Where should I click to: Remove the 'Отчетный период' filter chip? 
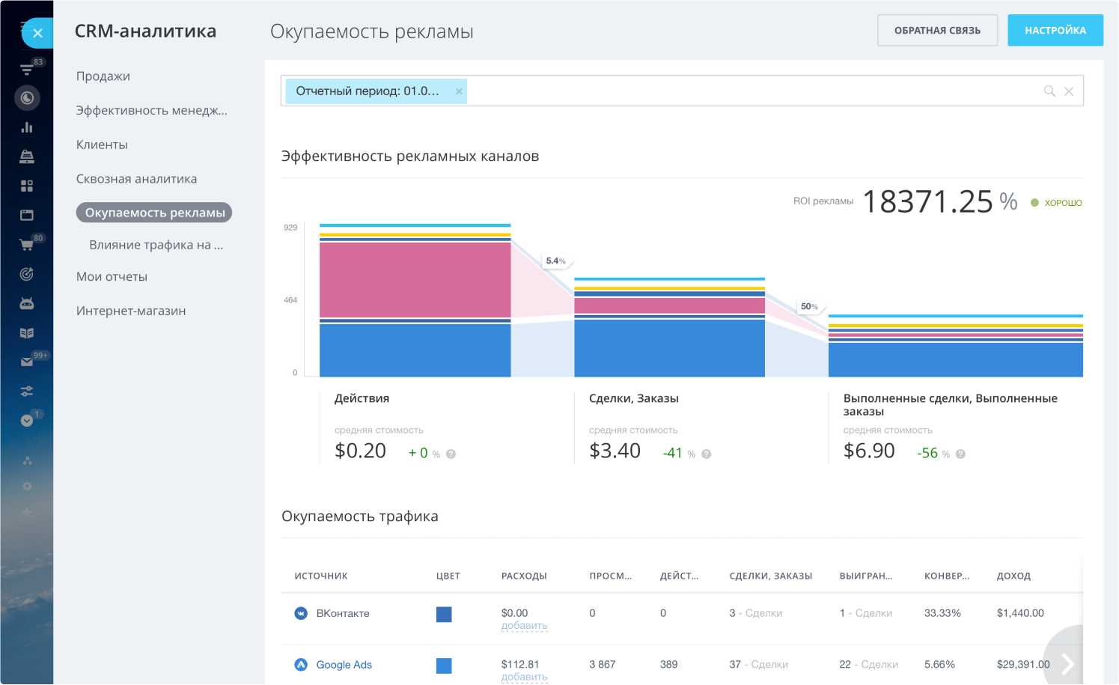pos(459,91)
